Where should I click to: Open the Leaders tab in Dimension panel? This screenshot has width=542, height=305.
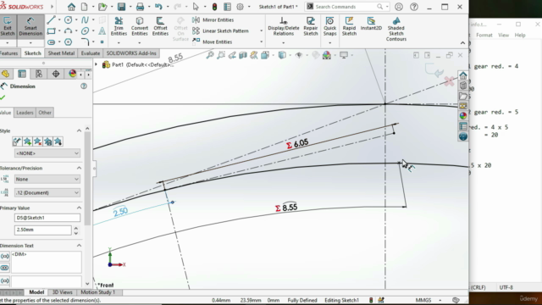(25, 113)
